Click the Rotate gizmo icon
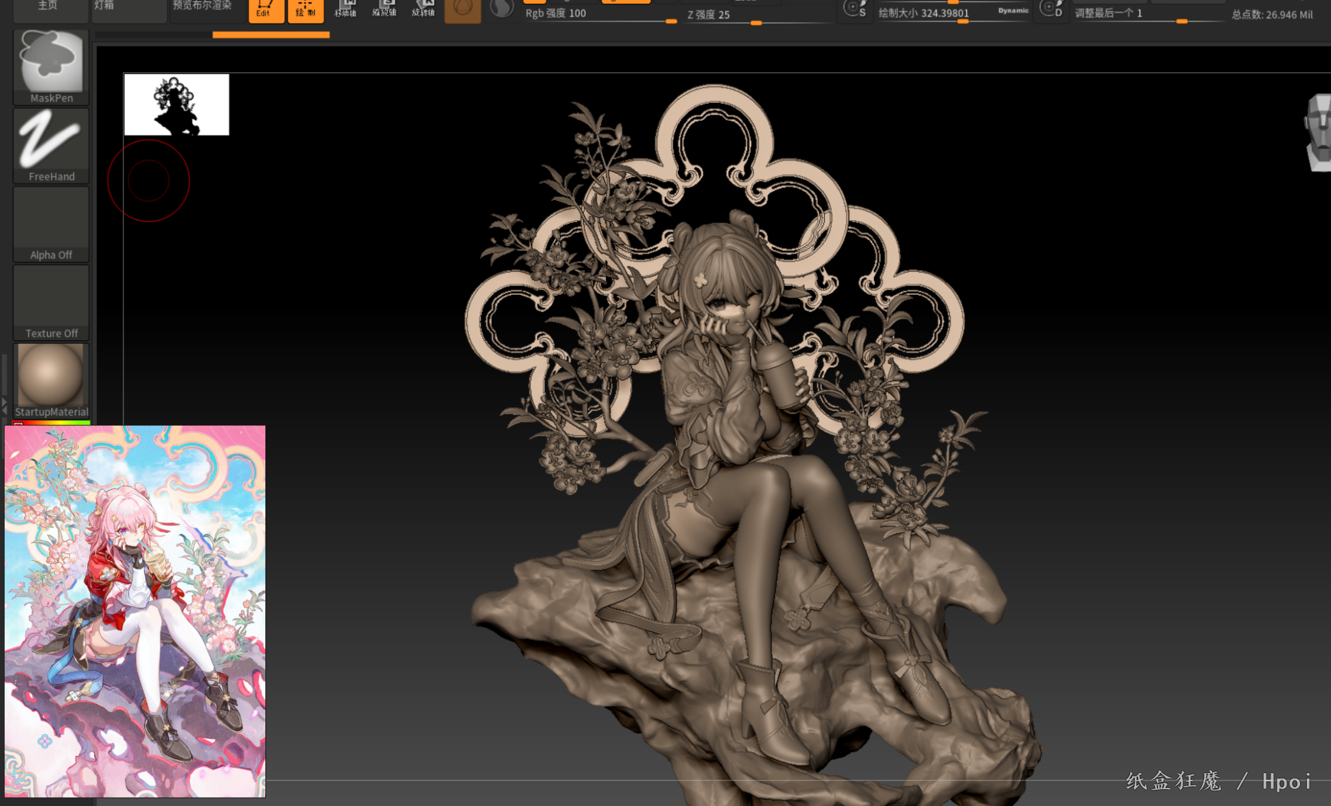This screenshot has height=806, width=1331. coord(423,9)
